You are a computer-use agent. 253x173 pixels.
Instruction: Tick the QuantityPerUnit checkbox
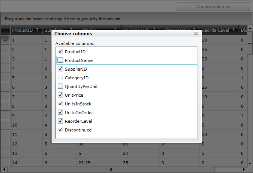point(60,86)
